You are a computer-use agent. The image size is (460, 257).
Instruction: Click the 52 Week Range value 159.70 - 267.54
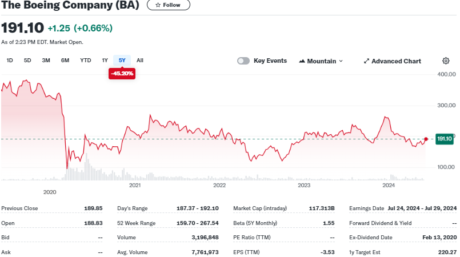[198, 223]
